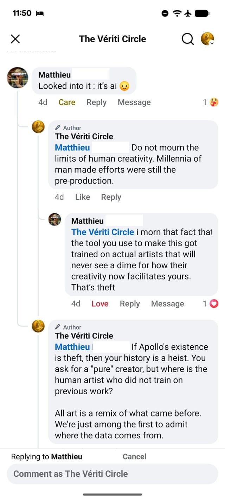
Task: Reply to Matthieu's 'Looked into it' comment
Action: [x=96, y=102]
